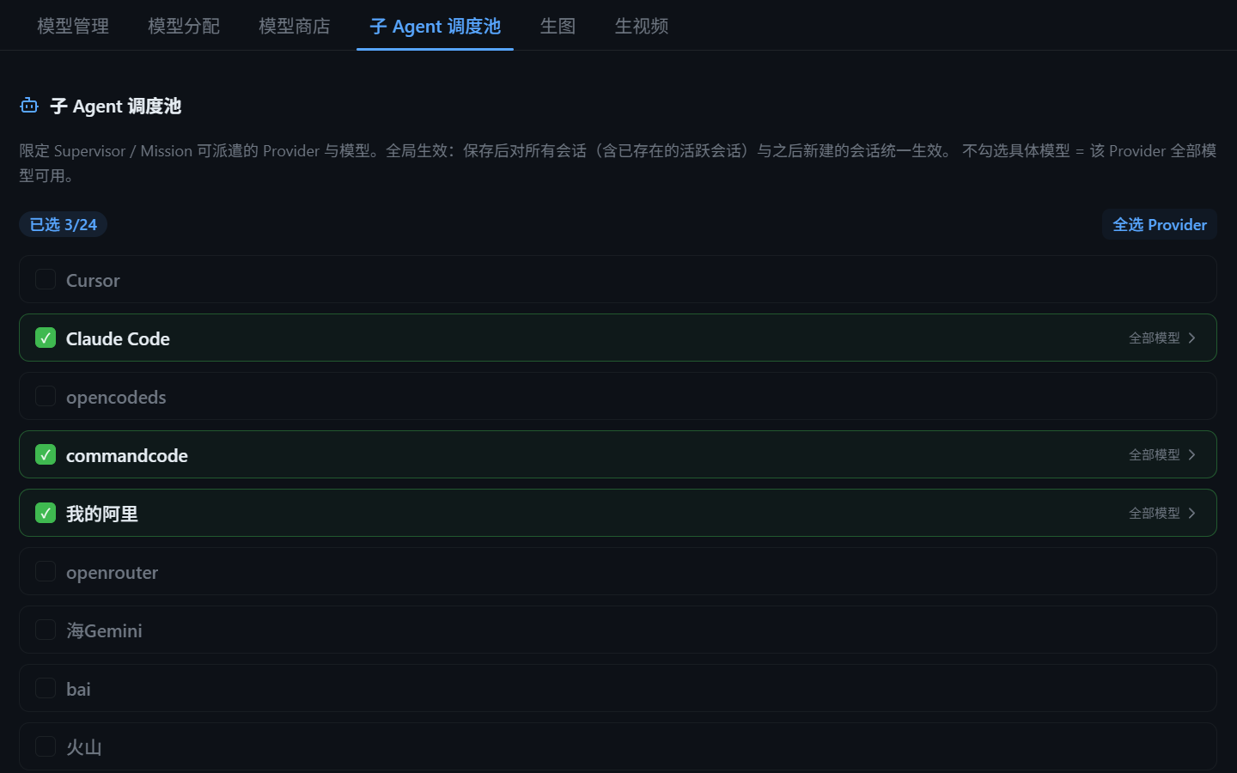
Task: Expand 全部模型 for Claude Code
Action: pos(1162,338)
